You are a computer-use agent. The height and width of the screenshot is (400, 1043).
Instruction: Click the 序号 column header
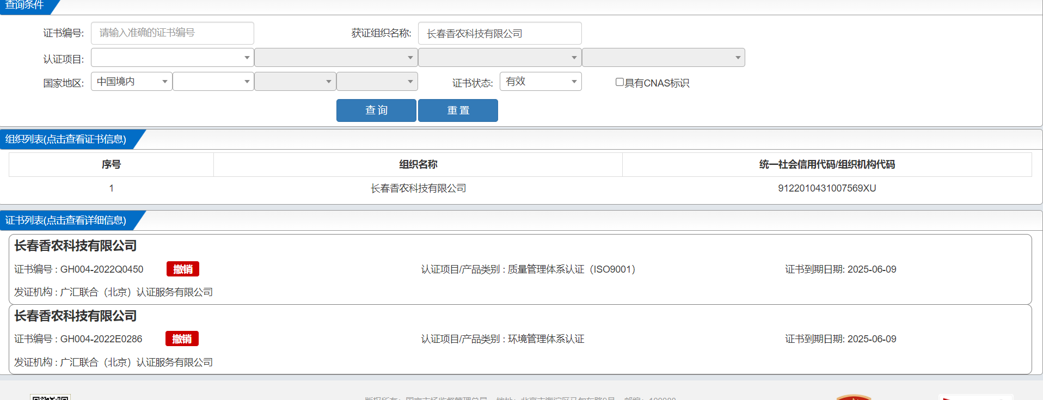111,164
